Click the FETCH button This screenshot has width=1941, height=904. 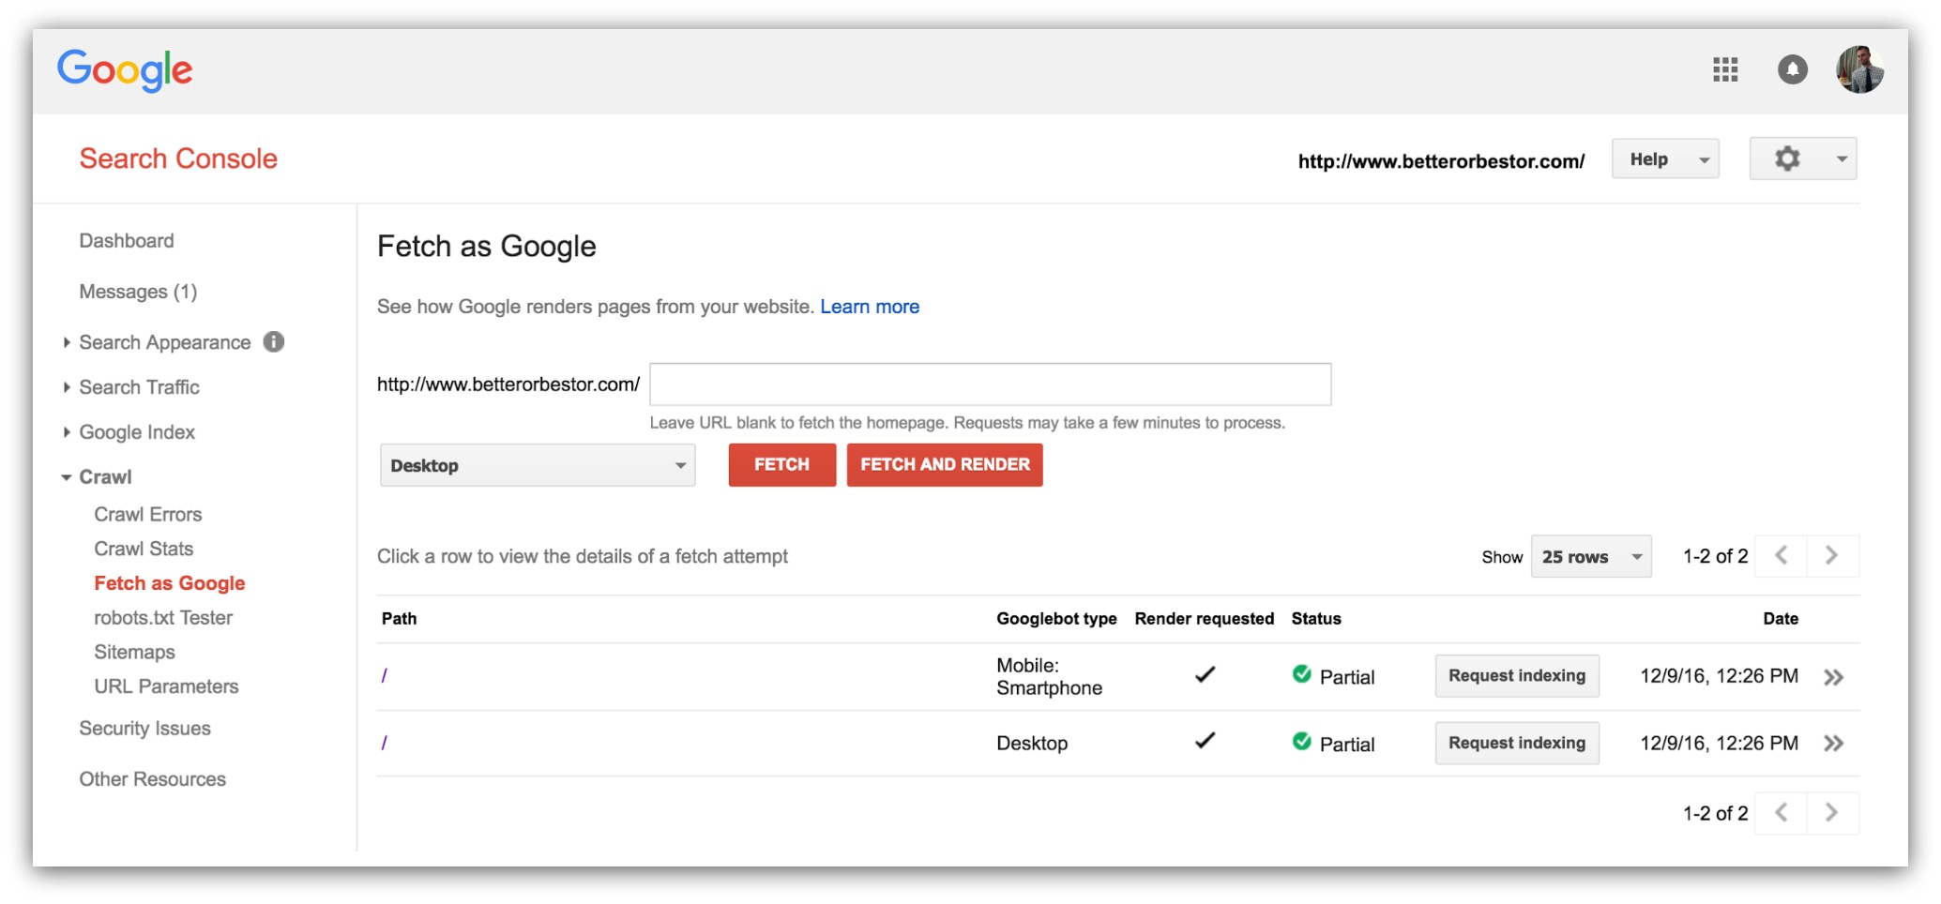coord(781,465)
